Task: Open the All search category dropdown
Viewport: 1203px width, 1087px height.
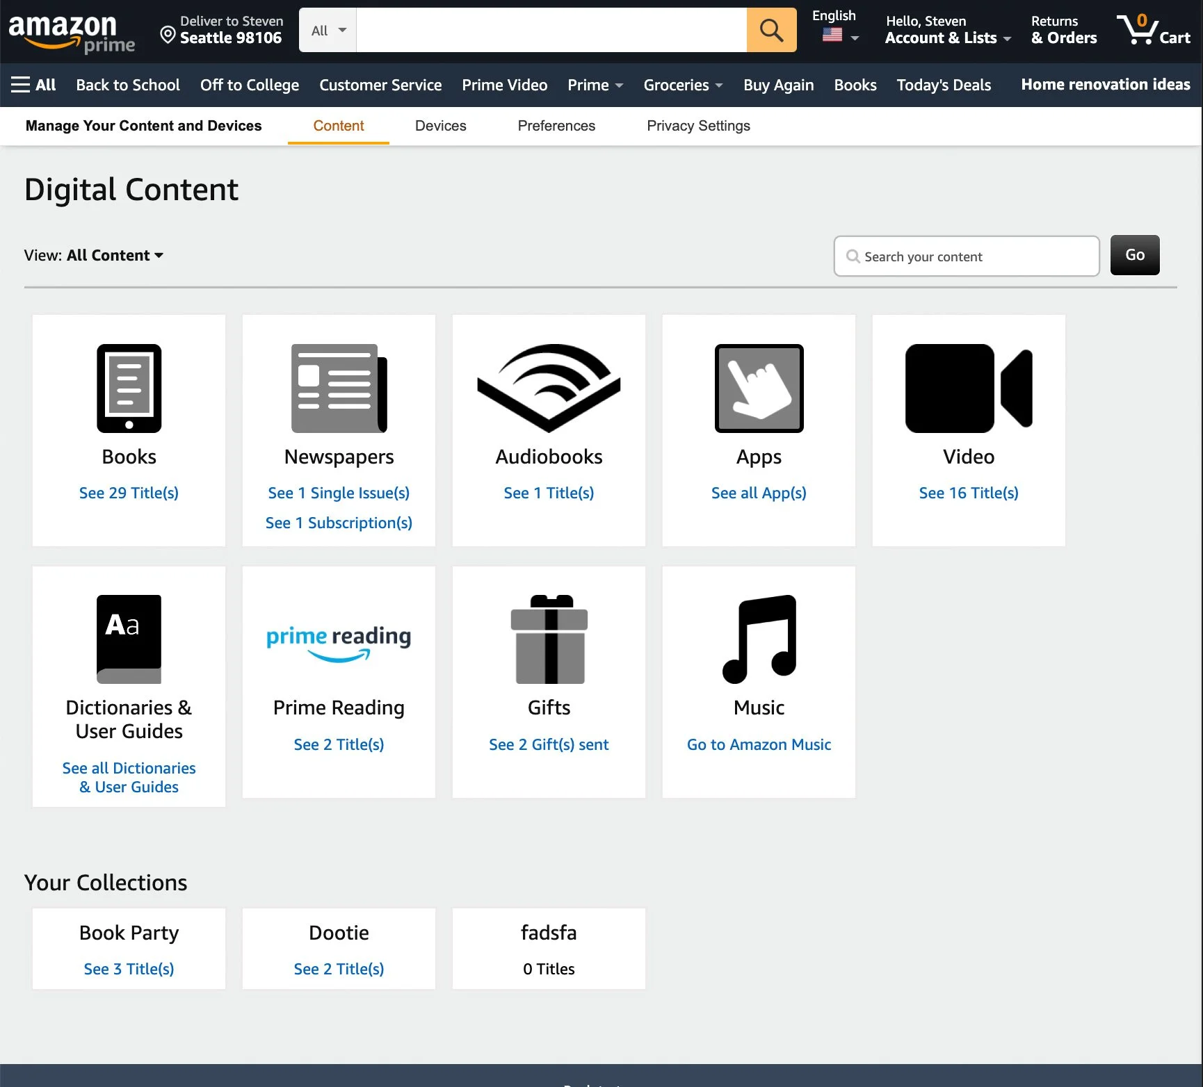Action: coord(328,30)
